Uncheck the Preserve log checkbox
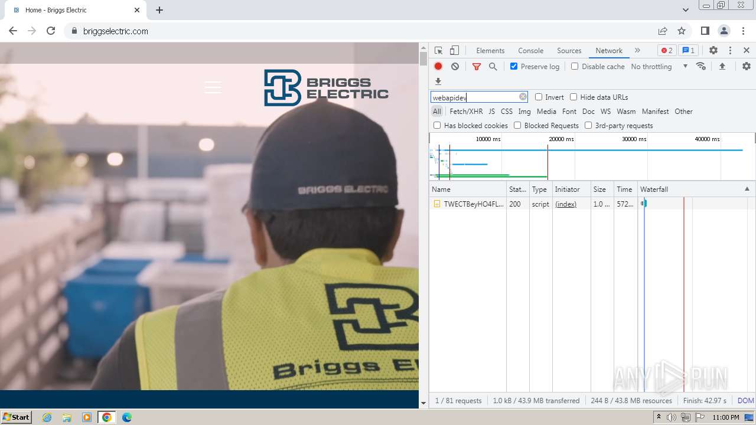 [514, 67]
